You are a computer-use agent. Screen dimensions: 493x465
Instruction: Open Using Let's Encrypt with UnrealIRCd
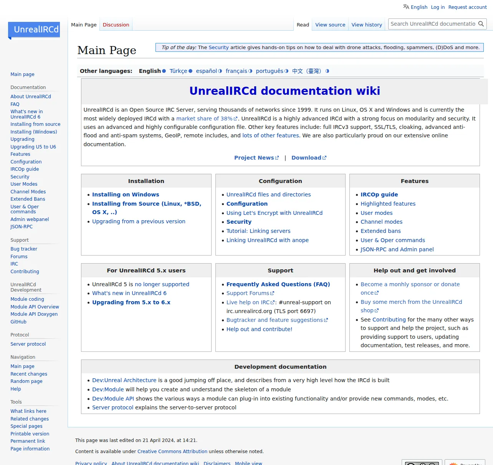pyautogui.click(x=275, y=213)
